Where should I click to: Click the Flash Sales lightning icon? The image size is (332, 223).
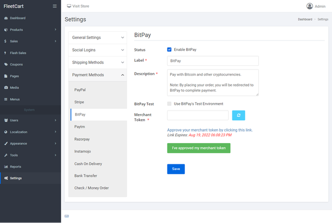(5, 53)
